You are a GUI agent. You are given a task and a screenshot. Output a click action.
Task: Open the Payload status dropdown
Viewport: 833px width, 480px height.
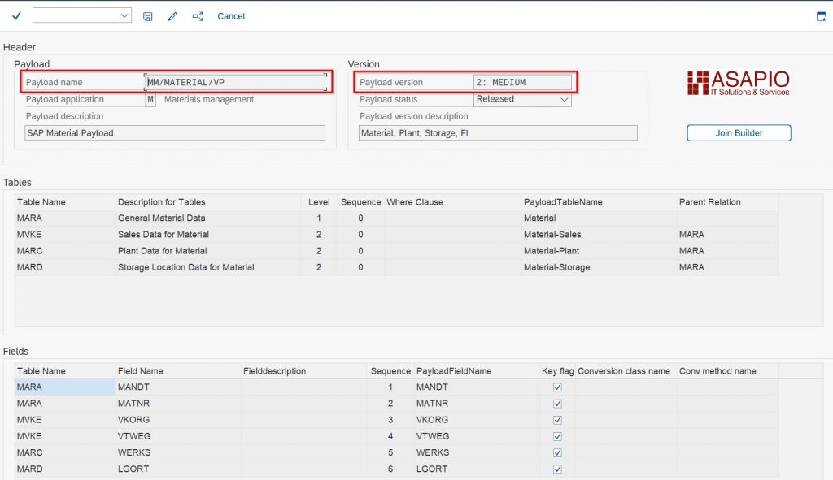point(565,99)
